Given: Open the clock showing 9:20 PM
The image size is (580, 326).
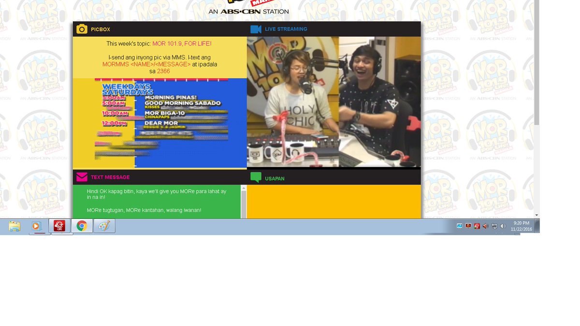Looking at the screenshot, I should tap(521, 226).
